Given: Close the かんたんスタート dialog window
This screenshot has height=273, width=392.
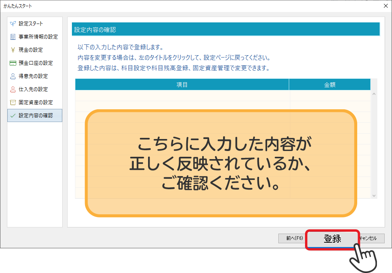Looking at the screenshot, I should click(x=385, y=6).
